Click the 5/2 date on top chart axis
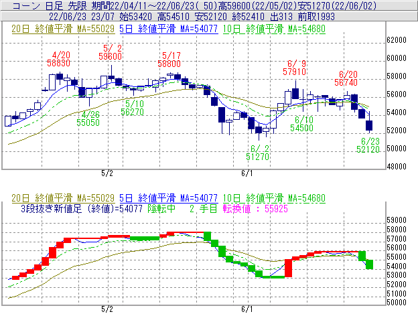Image resolution: width=418 pixels, height=318 pixels. pyautogui.click(x=107, y=173)
